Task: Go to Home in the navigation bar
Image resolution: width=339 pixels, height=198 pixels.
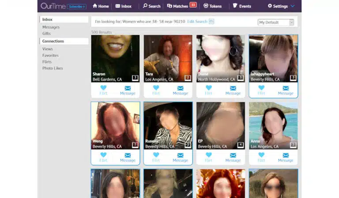Action: click(101, 6)
